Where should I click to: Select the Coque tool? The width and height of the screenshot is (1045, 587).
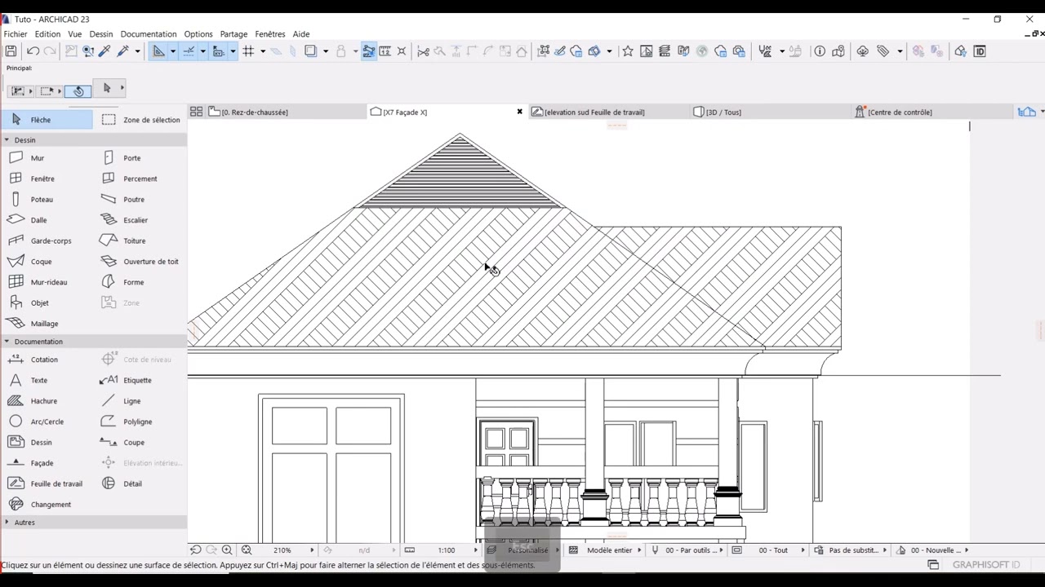click(47, 262)
